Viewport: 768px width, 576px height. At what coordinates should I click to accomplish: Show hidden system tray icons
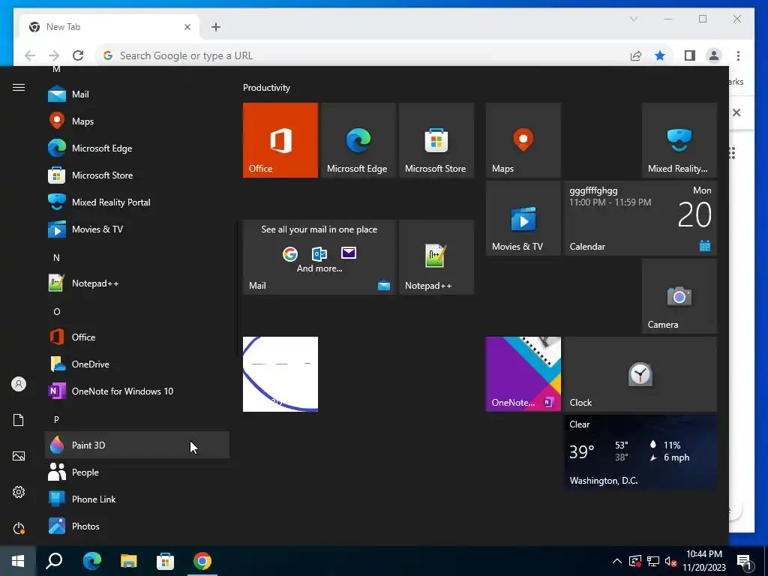point(617,561)
